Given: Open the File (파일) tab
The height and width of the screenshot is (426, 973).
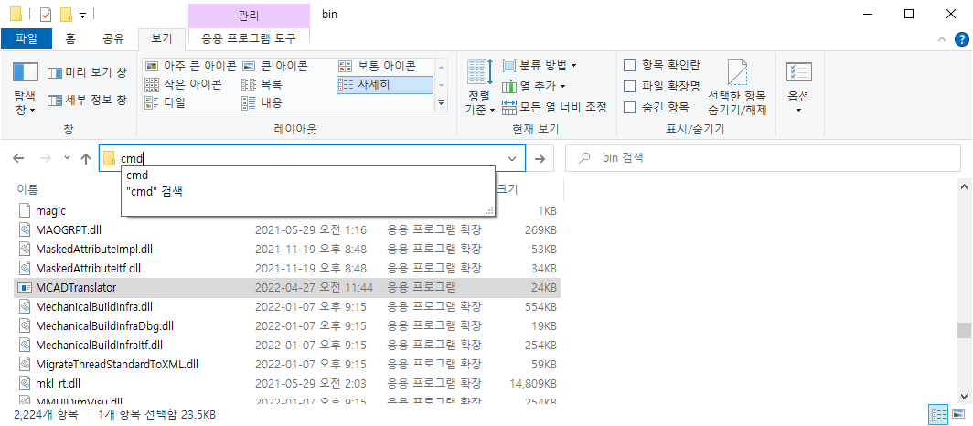Looking at the screenshot, I should (27, 38).
